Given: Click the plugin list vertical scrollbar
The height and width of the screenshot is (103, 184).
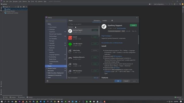Looking at the screenshot, I should click(99, 31).
